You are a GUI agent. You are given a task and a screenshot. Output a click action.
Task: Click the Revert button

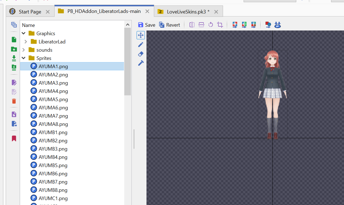(170, 25)
